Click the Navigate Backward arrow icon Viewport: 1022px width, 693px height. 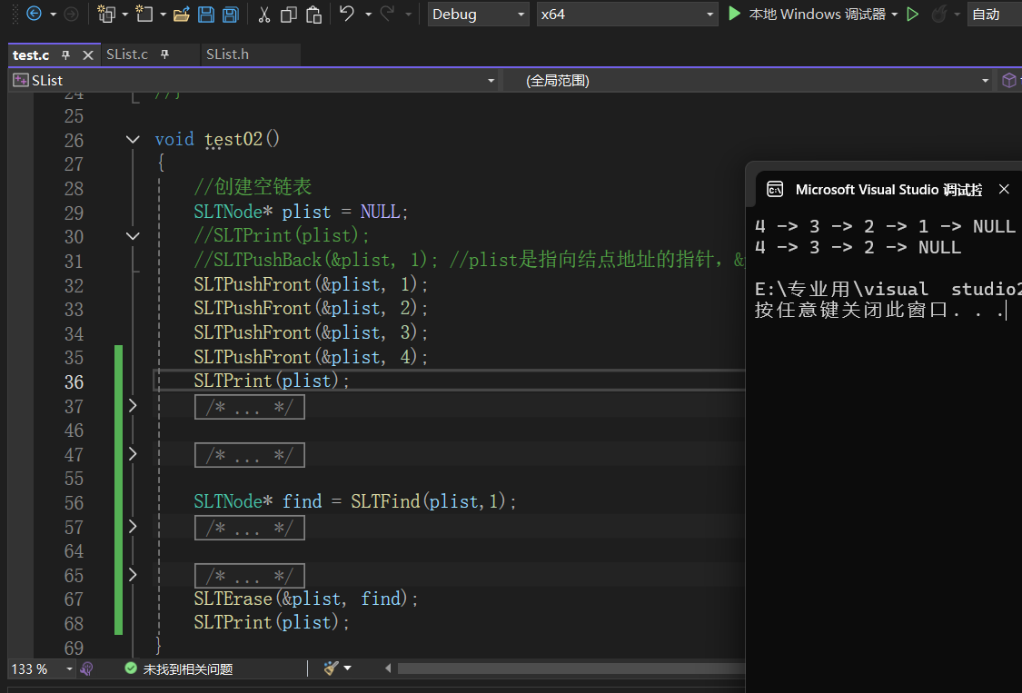pyautogui.click(x=34, y=14)
